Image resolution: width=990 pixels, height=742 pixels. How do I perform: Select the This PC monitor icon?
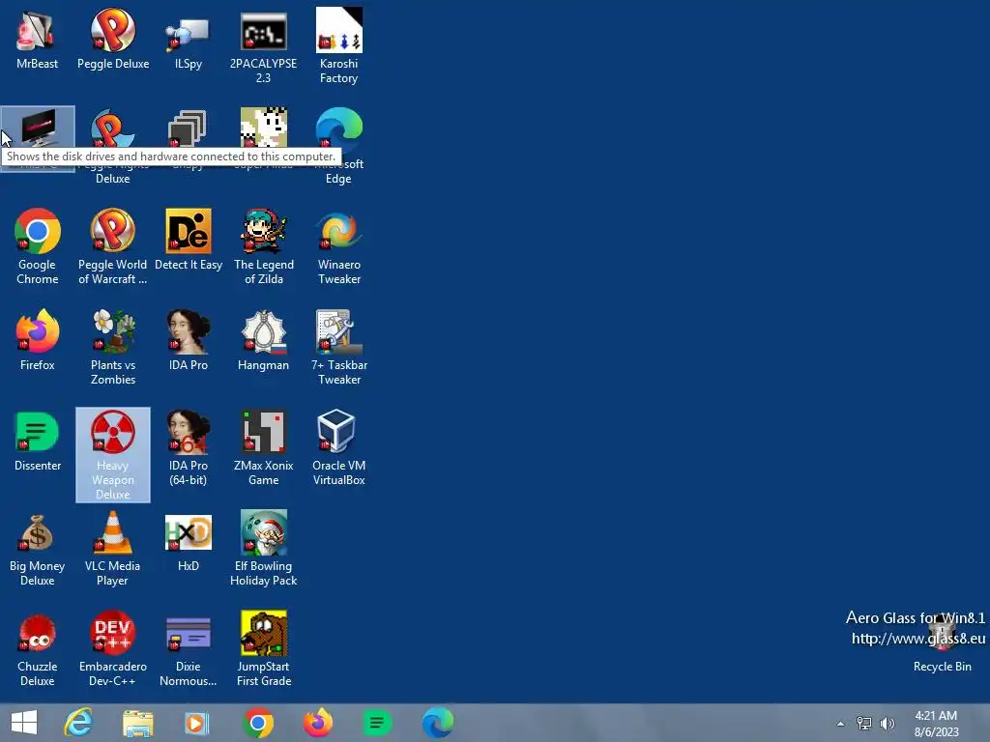pos(38,128)
